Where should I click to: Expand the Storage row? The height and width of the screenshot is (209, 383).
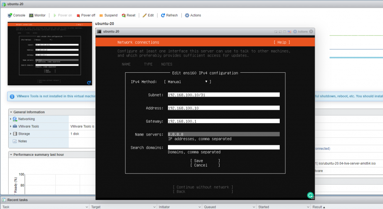pos(10,134)
